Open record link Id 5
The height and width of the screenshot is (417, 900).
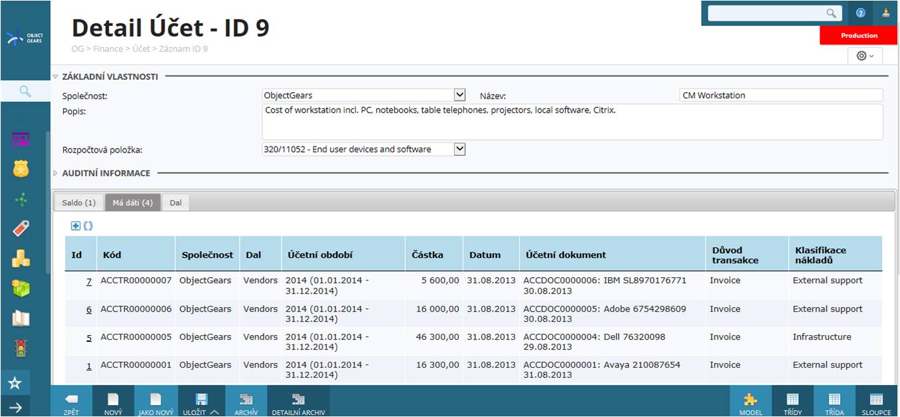89,338
